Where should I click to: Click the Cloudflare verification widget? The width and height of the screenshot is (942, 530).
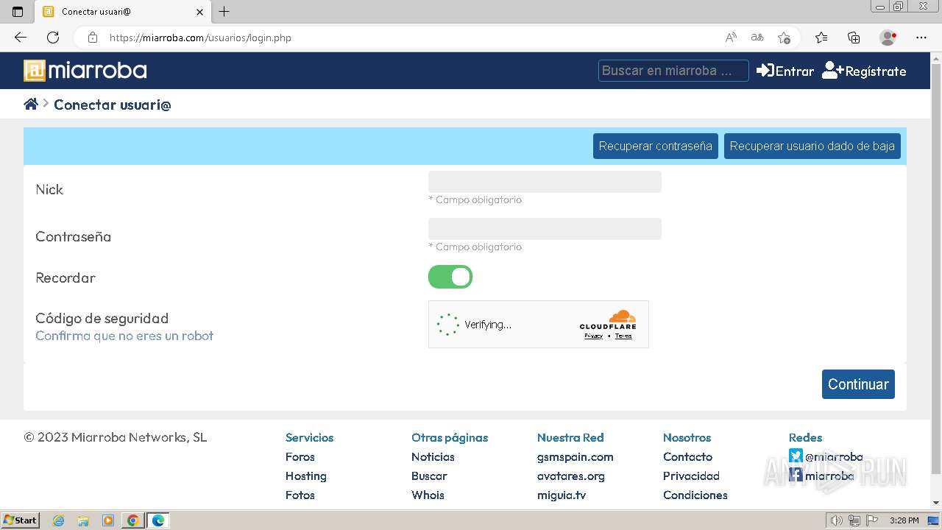tap(539, 324)
